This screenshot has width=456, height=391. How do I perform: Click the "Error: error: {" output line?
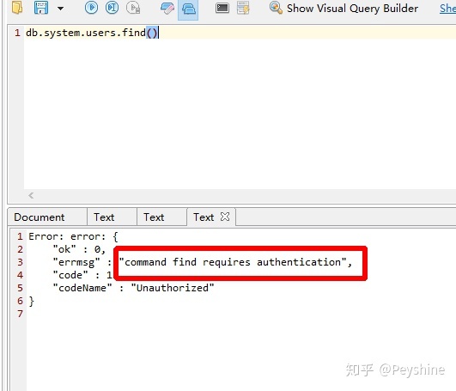pyautogui.click(x=73, y=236)
